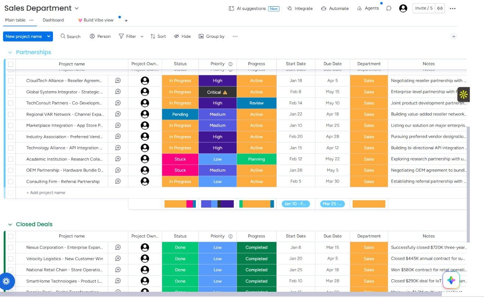This screenshot has height=298, width=484.
Task: Tick the Marketplace Integration row checkbox
Action: (11, 125)
